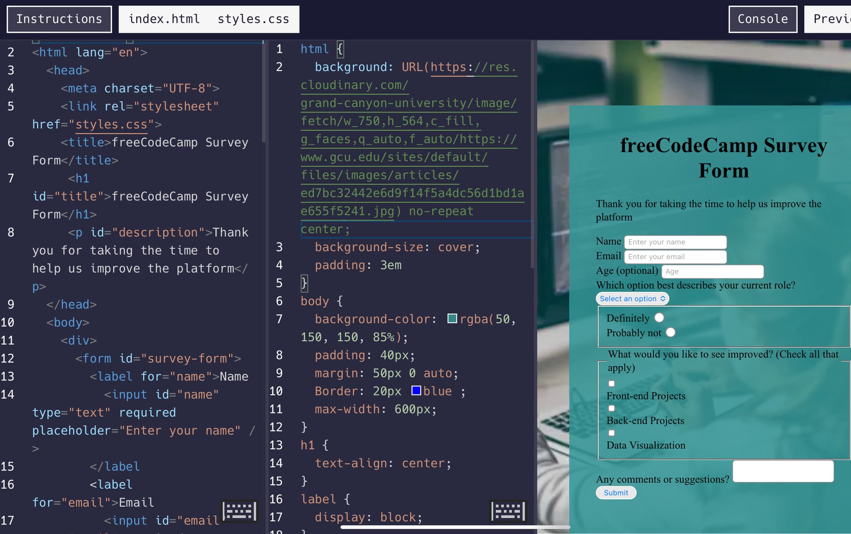Click the Enter your email field
The height and width of the screenshot is (534, 851).
coord(675,257)
